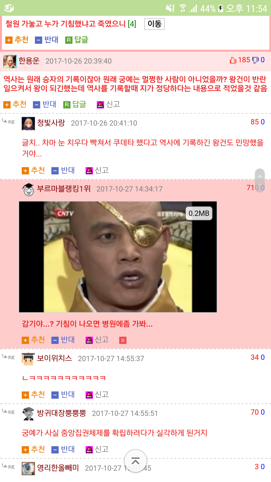Upvote 청빛사랑's reply with 추천
The height and width of the screenshot is (482, 271).
click(33, 170)
